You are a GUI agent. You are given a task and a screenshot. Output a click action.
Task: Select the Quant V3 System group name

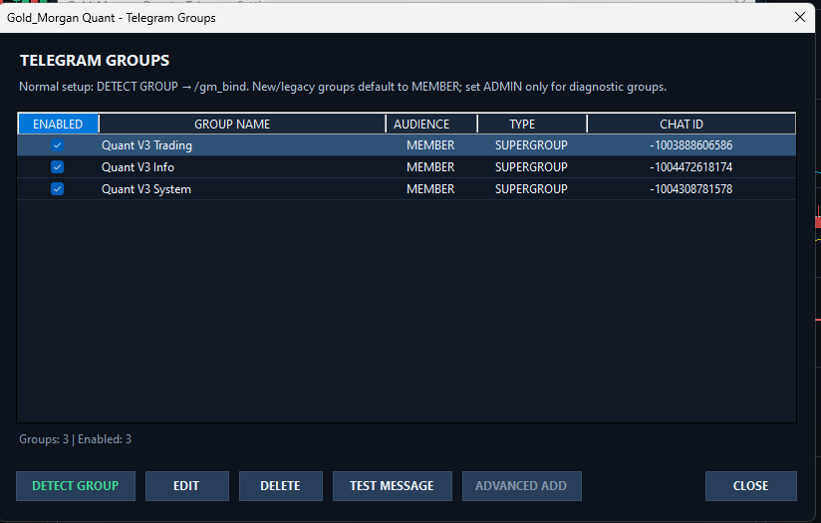[x=146, y=189]
